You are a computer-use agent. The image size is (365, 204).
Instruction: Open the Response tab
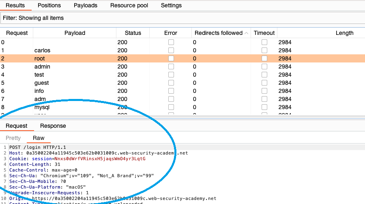(x=53, y=126)
